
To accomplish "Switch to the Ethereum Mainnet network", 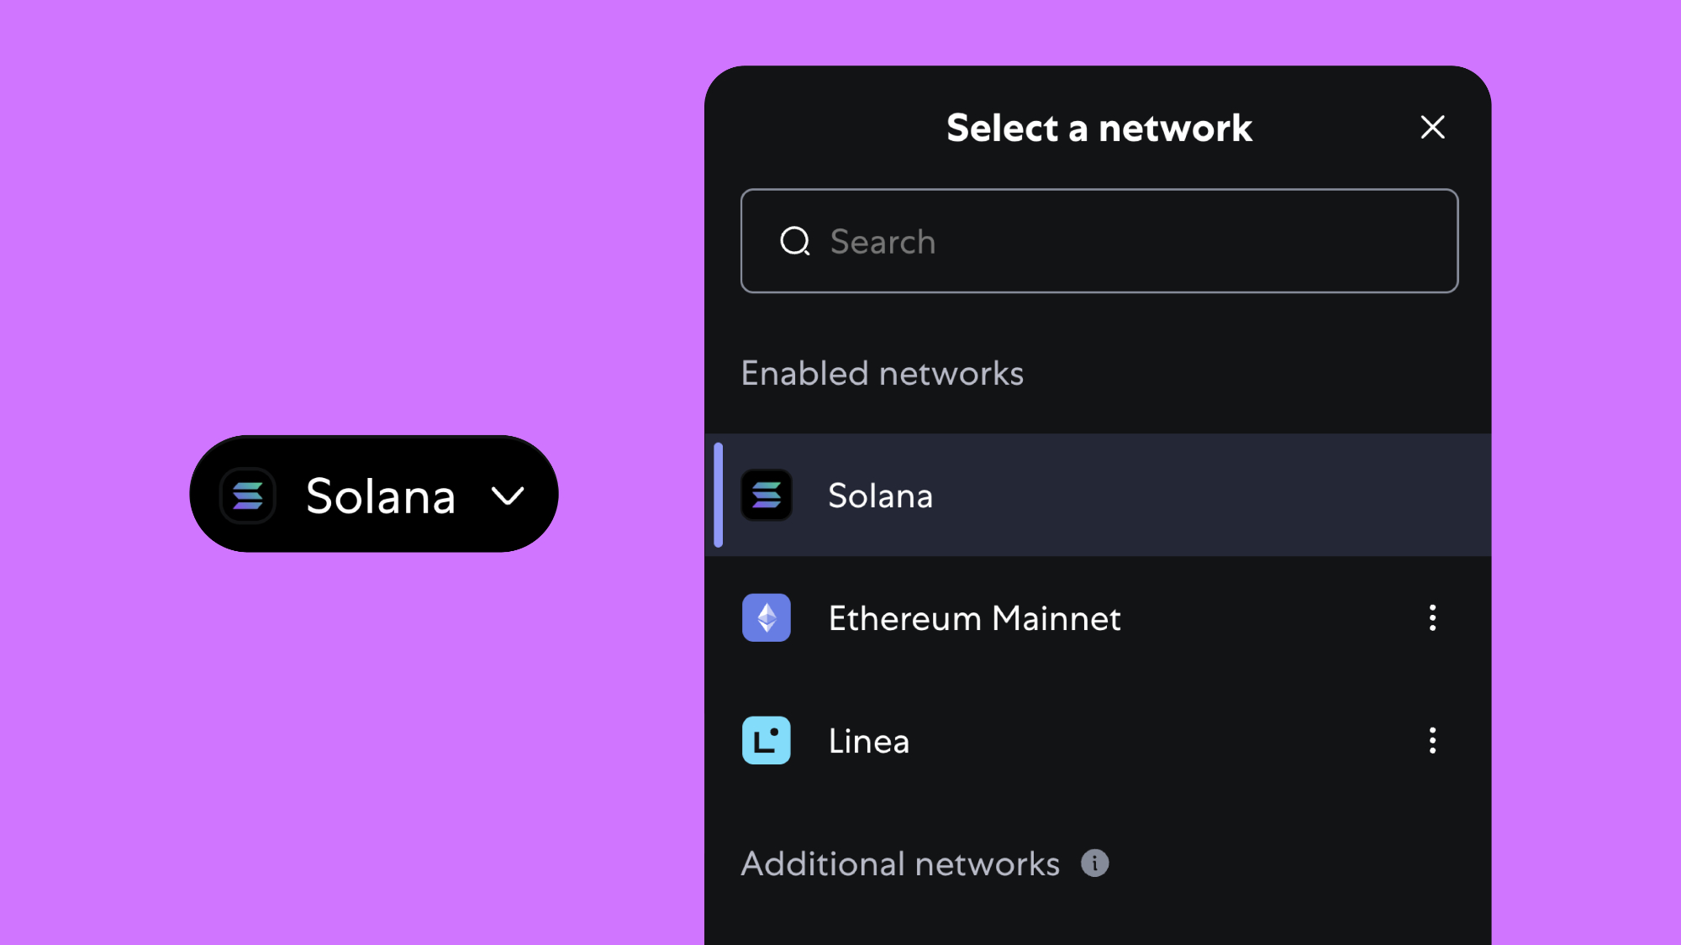I will [x=974, y=619].
